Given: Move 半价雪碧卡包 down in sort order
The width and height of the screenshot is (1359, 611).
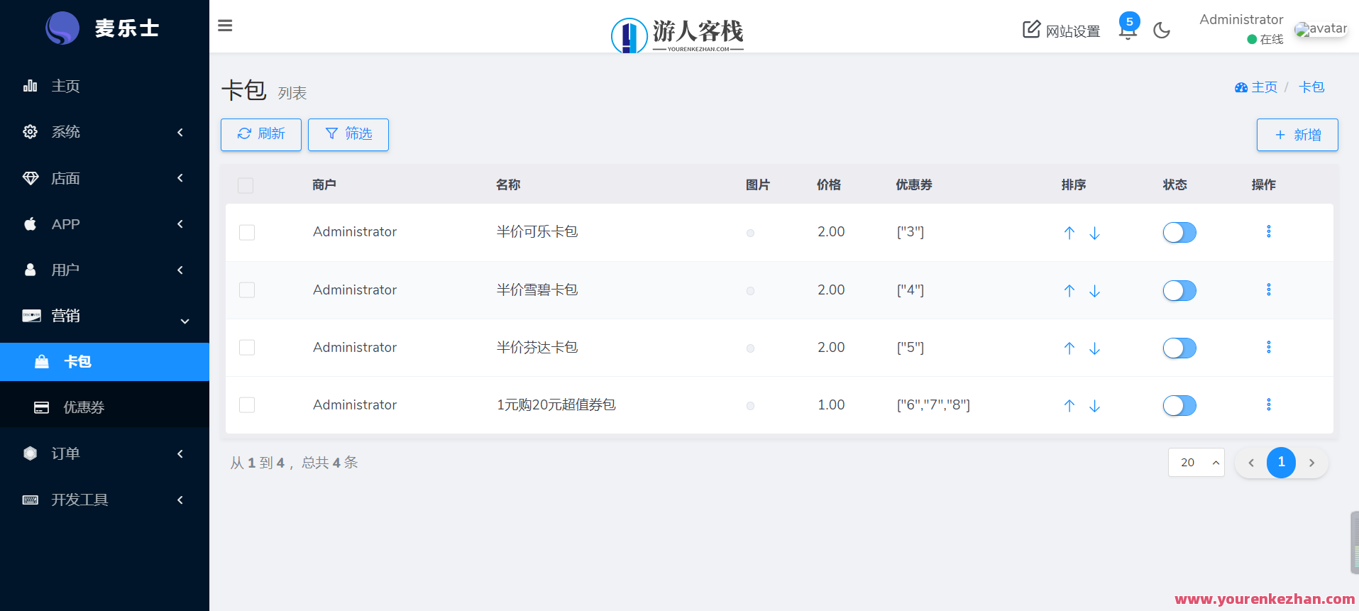Looking at the screenshot, I should click(1095, 291).
